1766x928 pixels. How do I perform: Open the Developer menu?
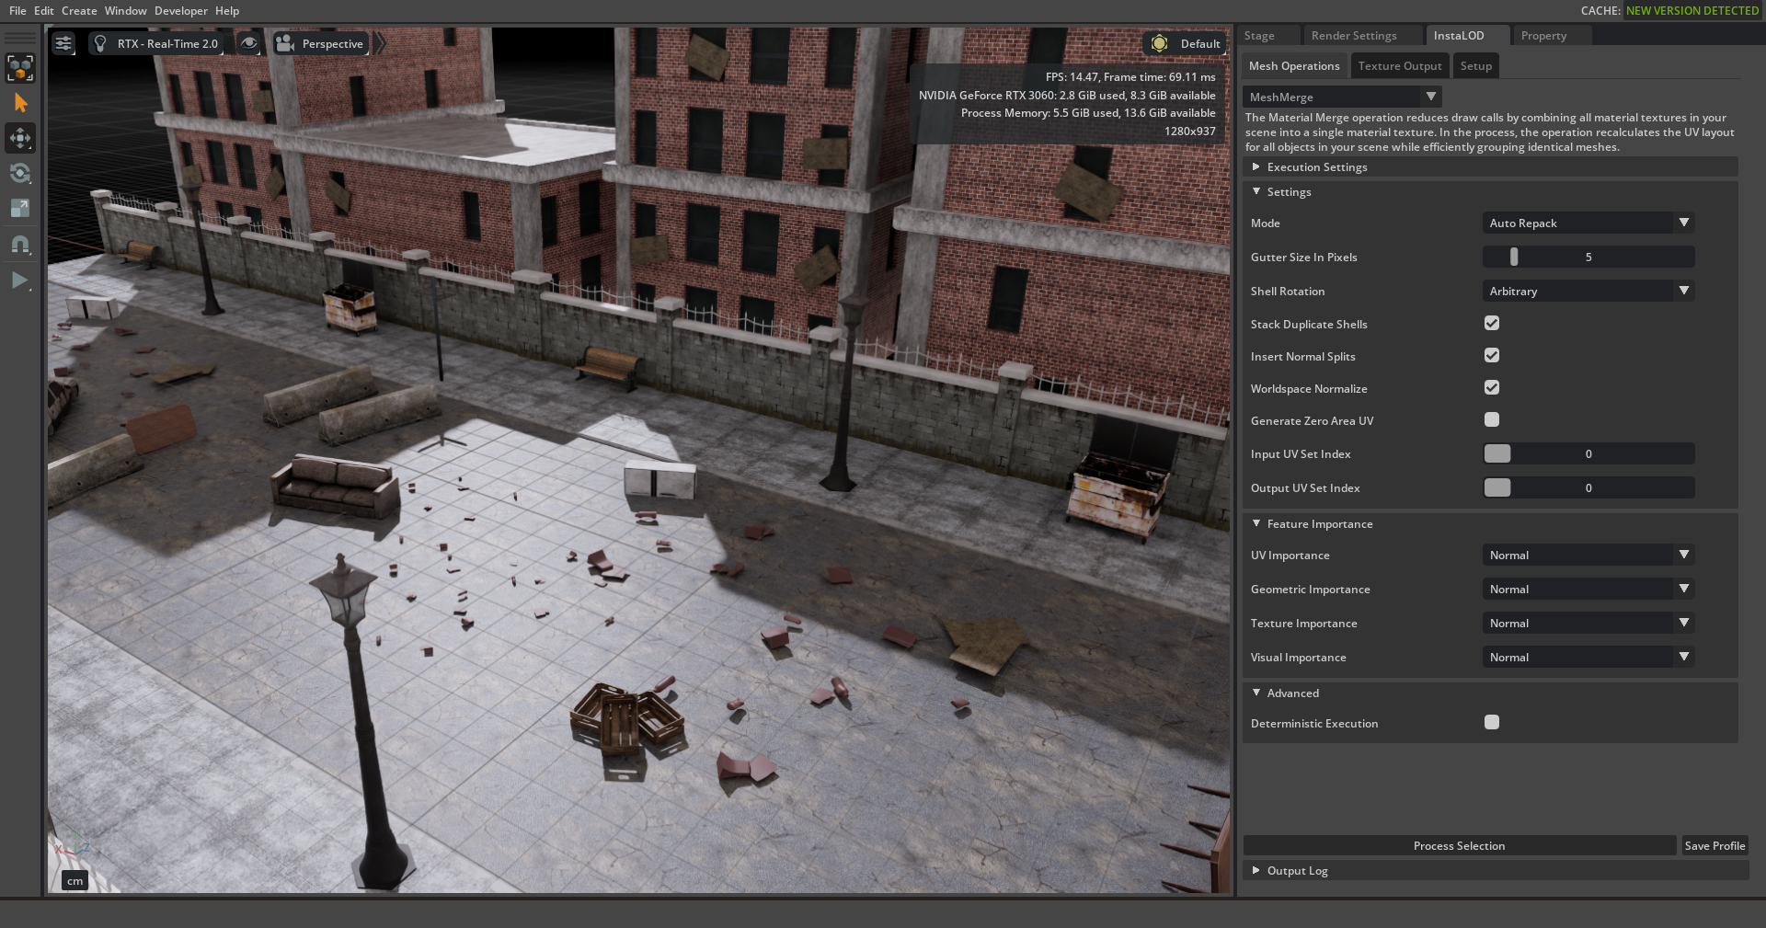tap(180, 11)
